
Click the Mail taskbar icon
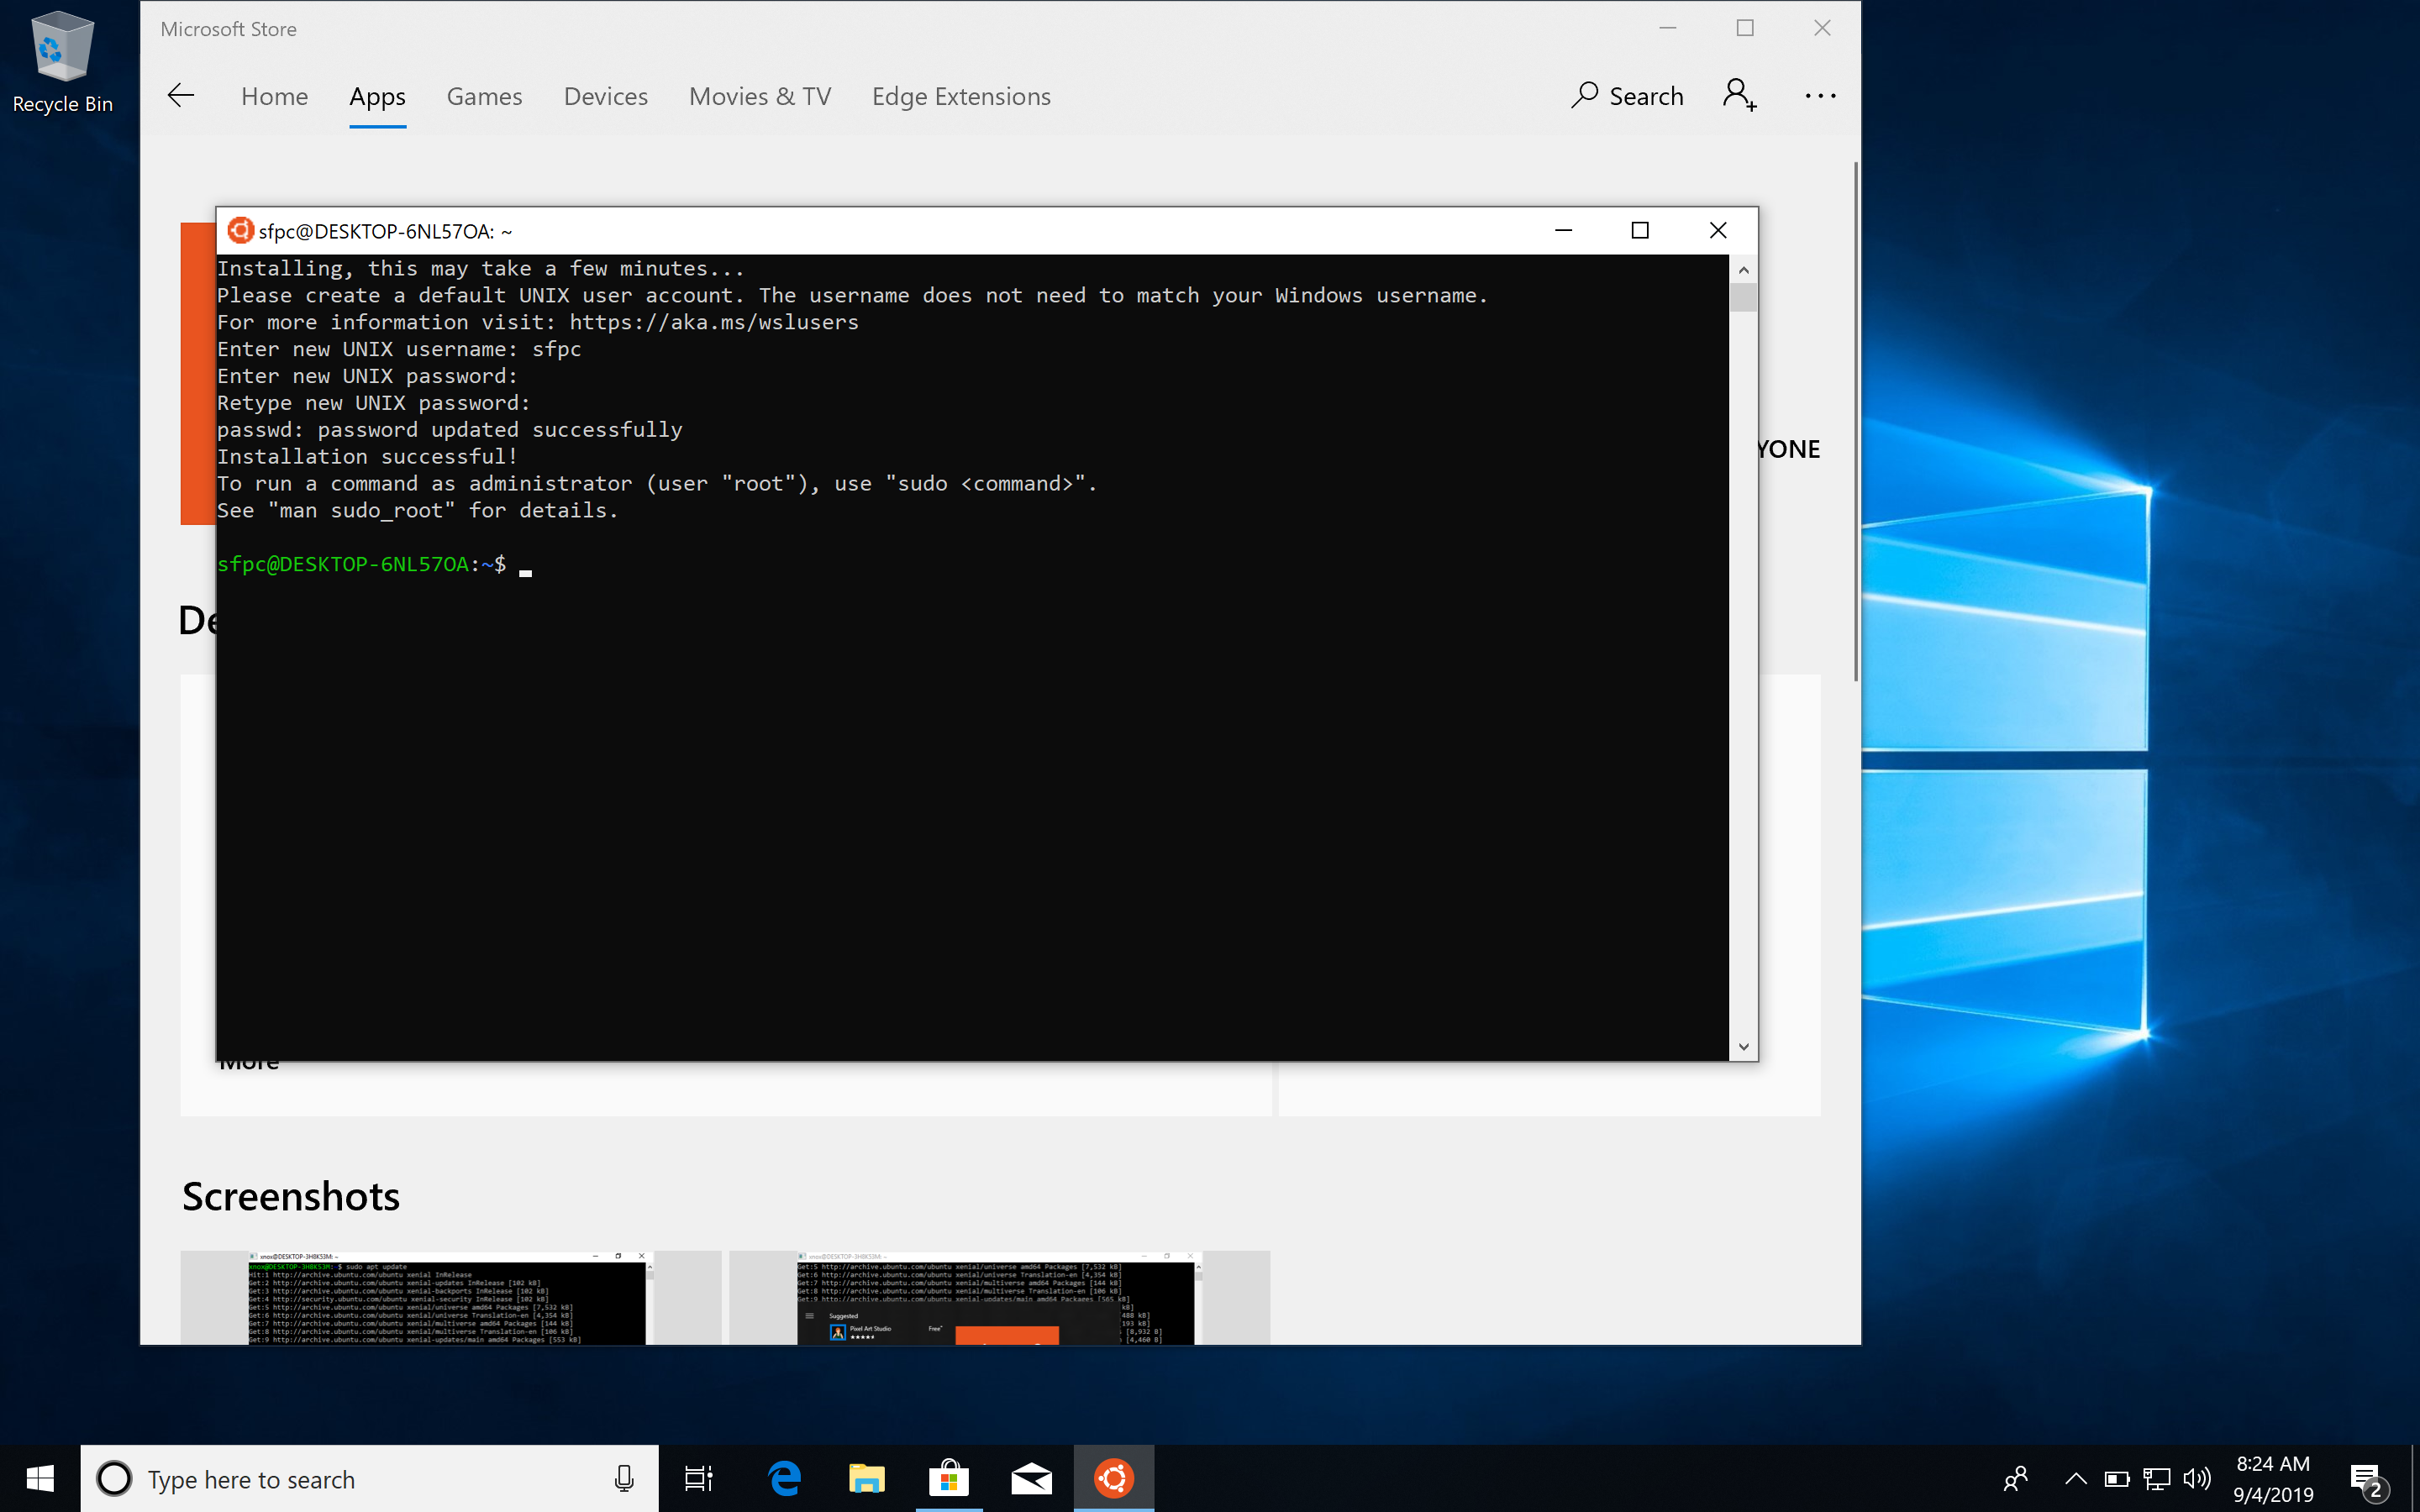tap(1031, 1478)
